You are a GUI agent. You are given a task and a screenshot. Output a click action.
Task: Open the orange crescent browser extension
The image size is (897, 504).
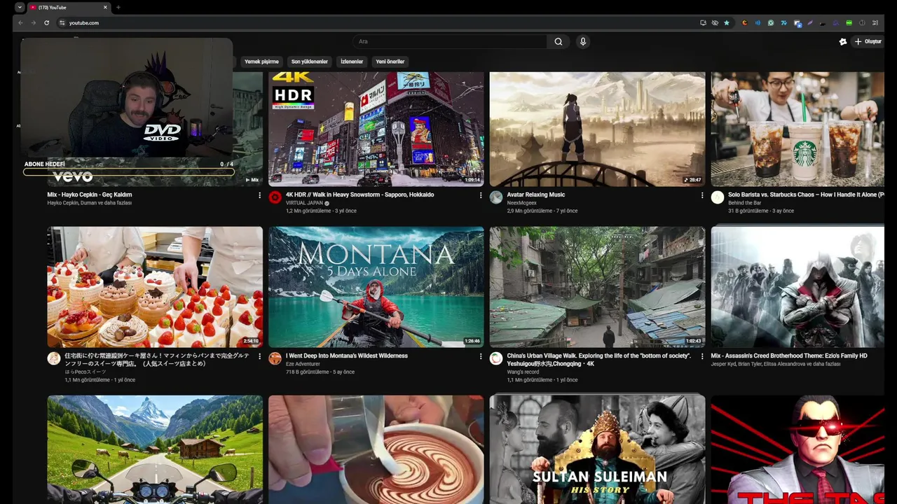click(x=744, y=22)
